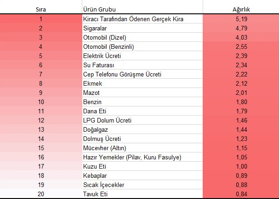Click the rank number 20 cell

(41, 194)
